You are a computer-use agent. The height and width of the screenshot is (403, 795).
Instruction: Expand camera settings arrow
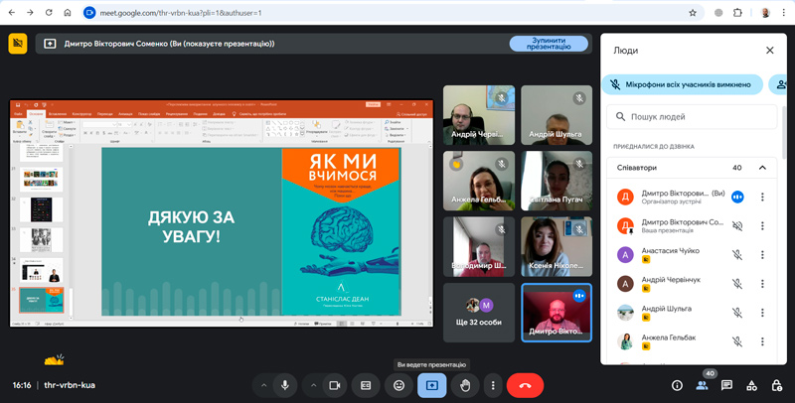pos(313,385)
